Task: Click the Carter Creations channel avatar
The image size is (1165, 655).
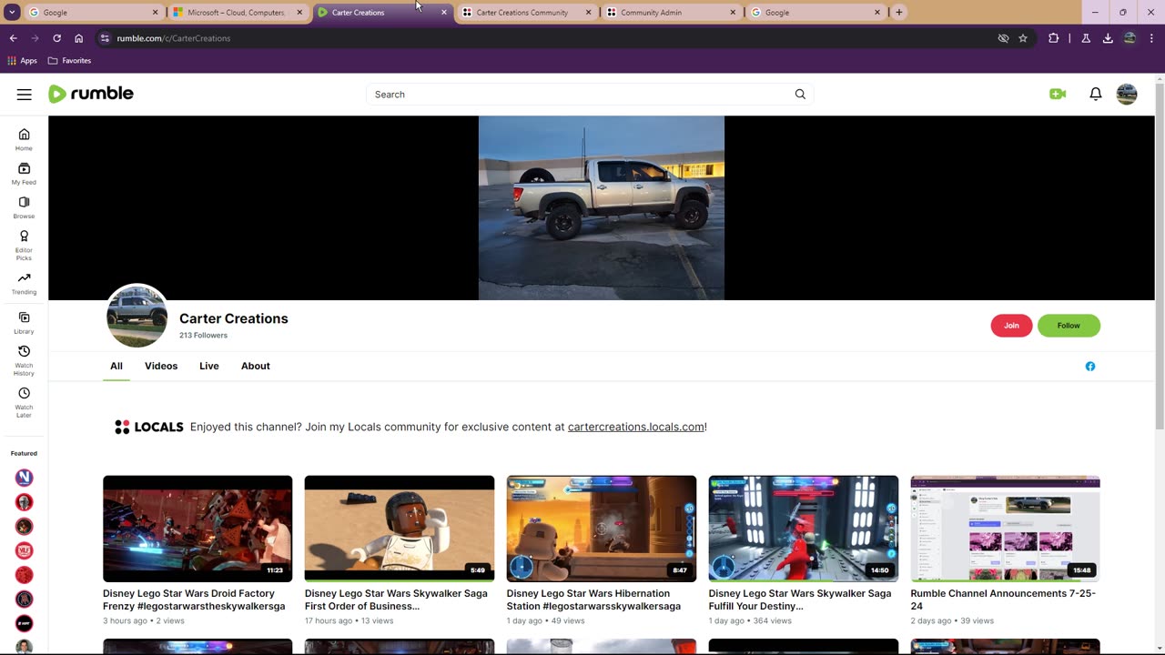Action: [x=137, y=316]
